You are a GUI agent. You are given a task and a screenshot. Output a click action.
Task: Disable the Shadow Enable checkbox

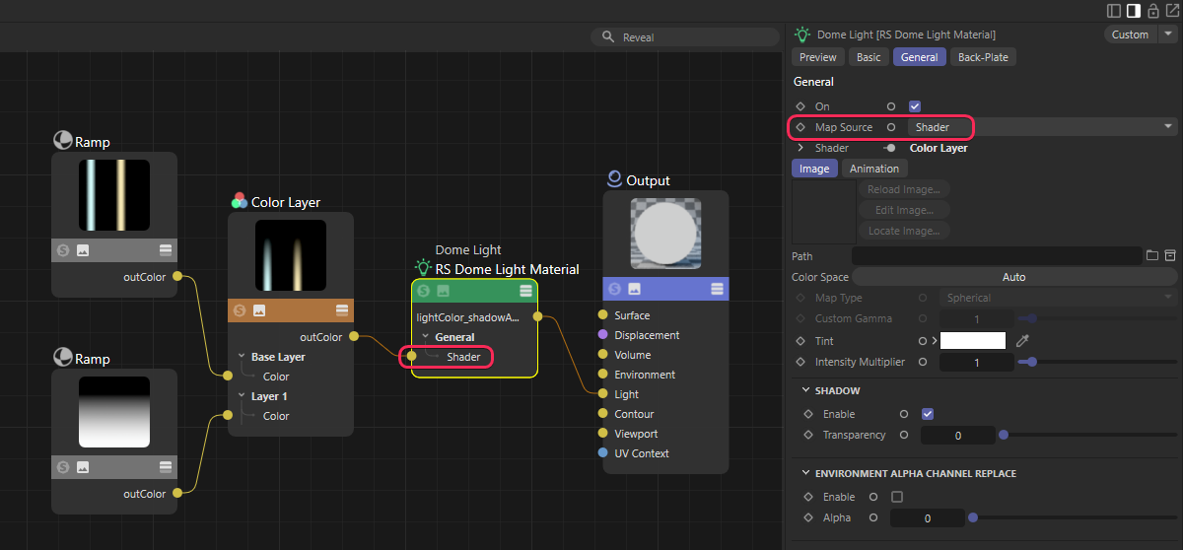pos(928,414)
